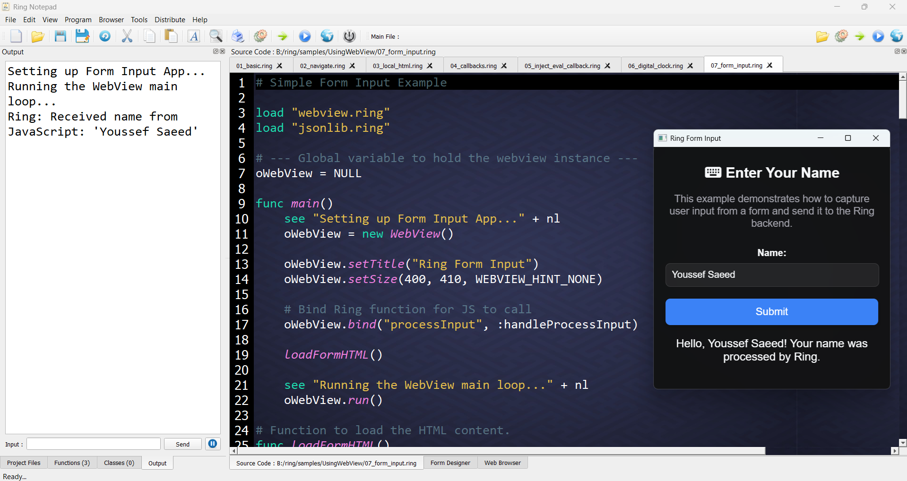Create a new file
This screenshot has width=907, height=481.
[x=16, y=36]
